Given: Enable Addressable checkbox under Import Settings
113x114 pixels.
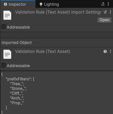Looking at the screenshot, I should [3, 27].
